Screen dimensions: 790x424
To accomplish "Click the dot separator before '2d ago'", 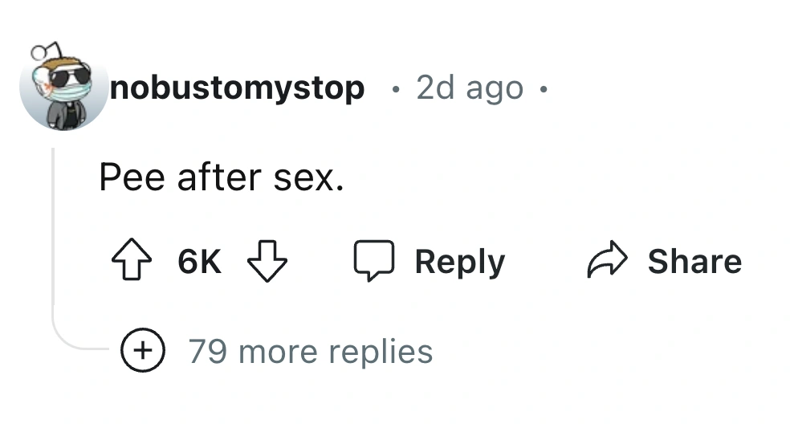I will pos(393,88).
